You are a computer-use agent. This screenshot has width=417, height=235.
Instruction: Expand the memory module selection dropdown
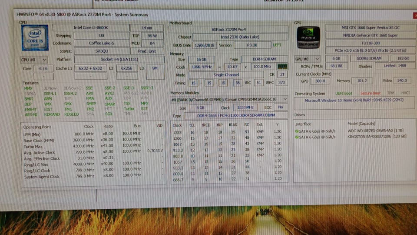(x=285, y=99)
